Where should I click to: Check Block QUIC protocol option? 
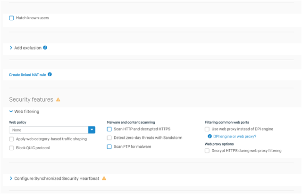pos(11,148)
